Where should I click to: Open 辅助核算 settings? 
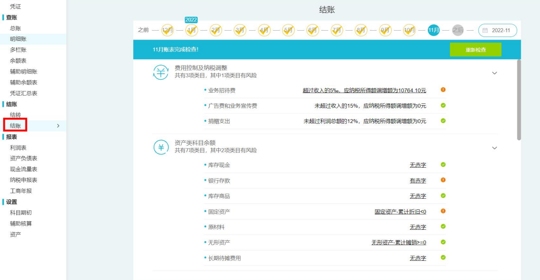click(21, 223)
